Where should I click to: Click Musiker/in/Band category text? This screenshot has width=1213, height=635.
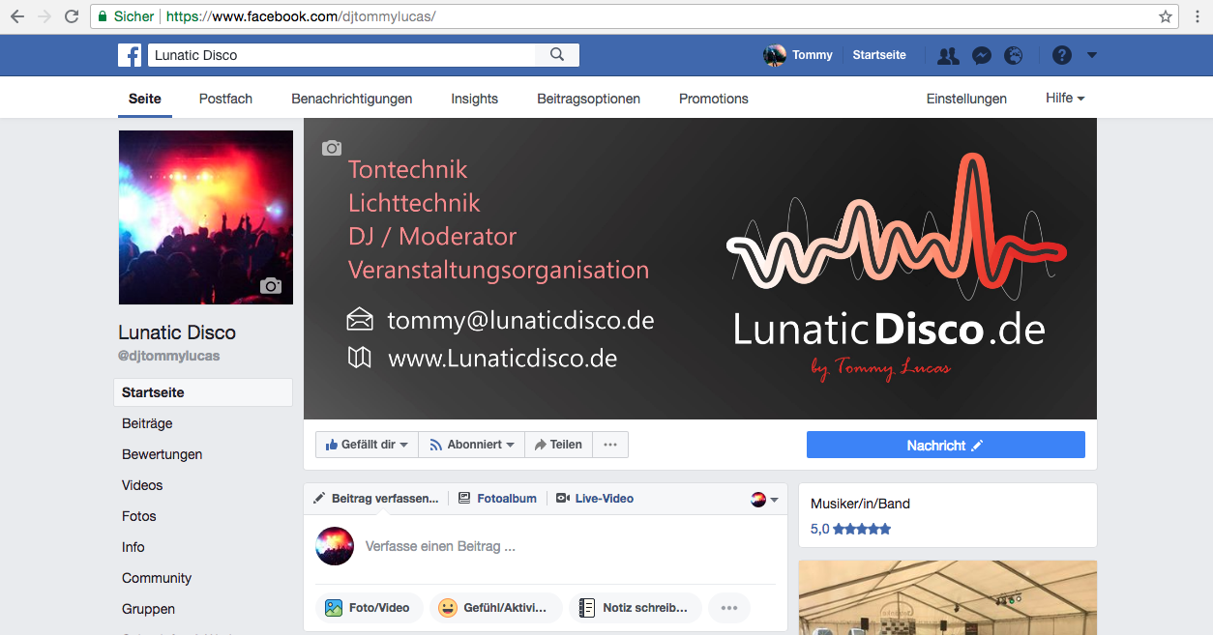[860, 504]
